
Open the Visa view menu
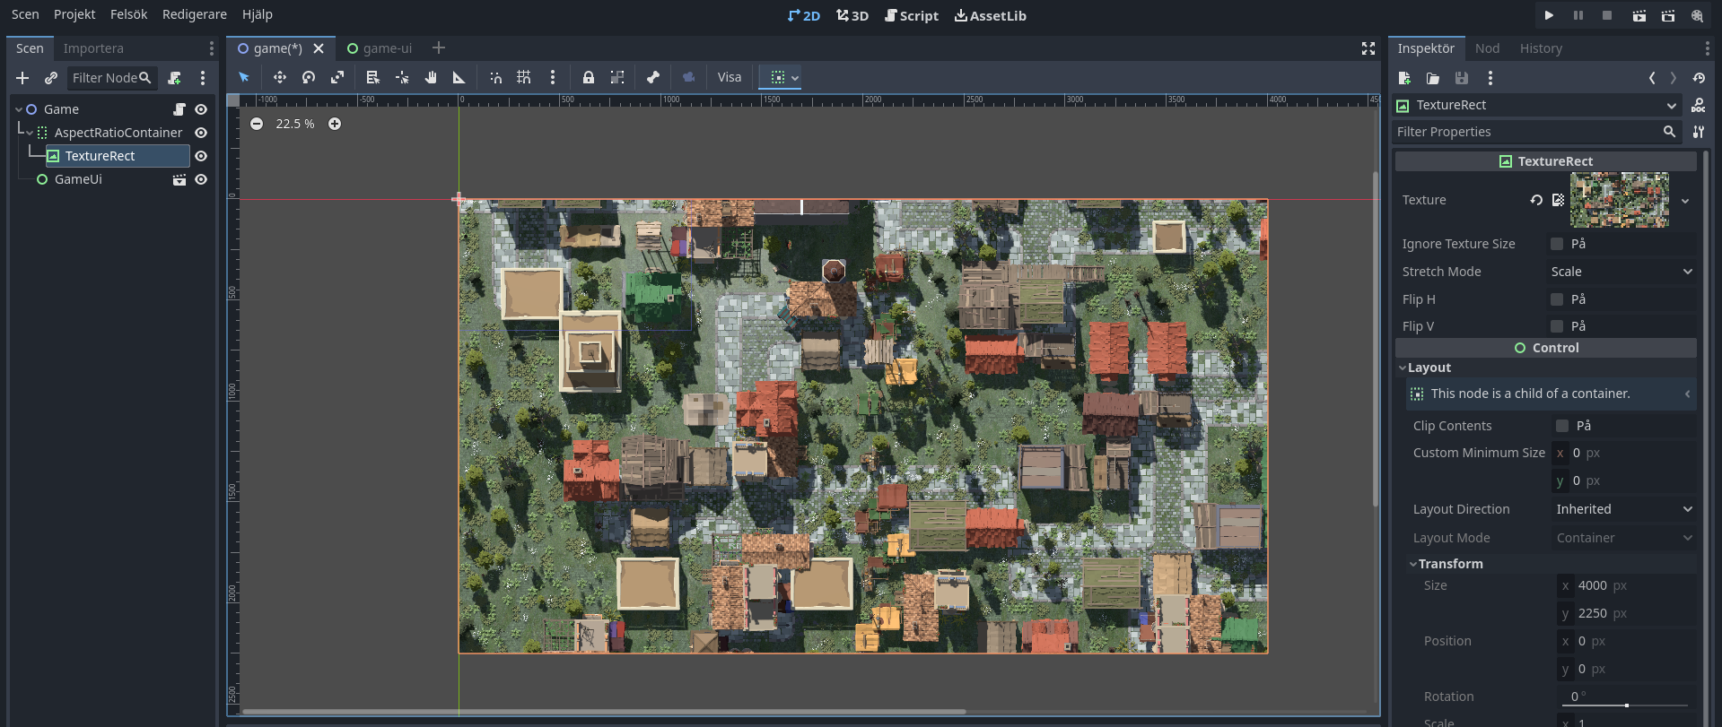730,78
